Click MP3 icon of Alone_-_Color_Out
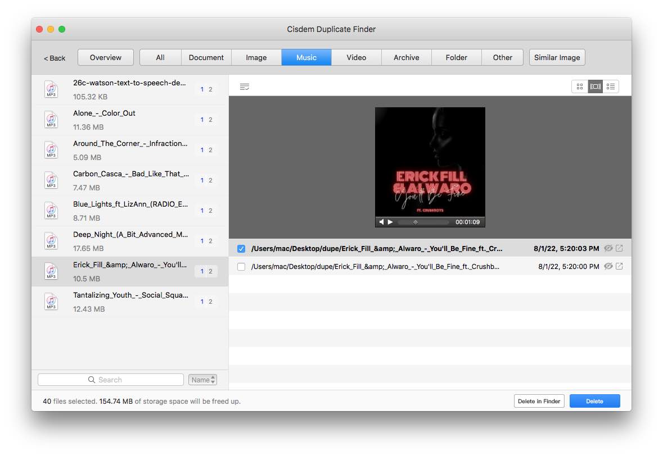This screenshot has width=663, height=456. (x=51, y=120)
